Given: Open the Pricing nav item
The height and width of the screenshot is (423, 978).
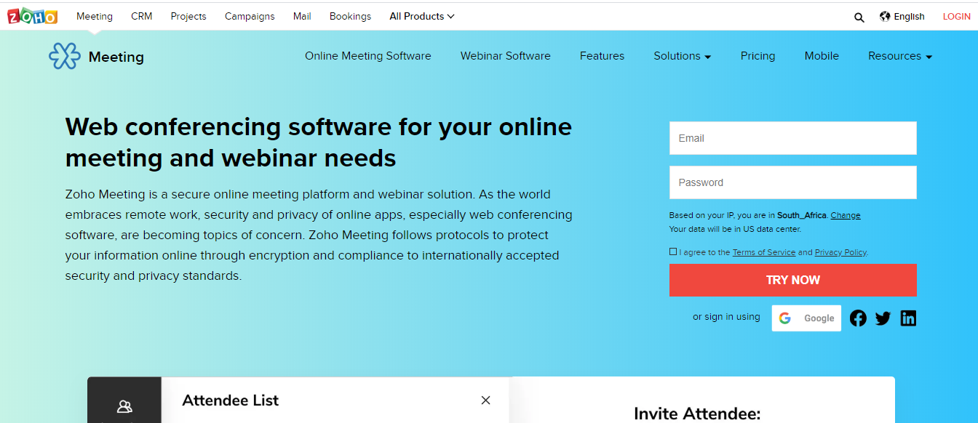Looking at the screenshot, I should 758,56.
